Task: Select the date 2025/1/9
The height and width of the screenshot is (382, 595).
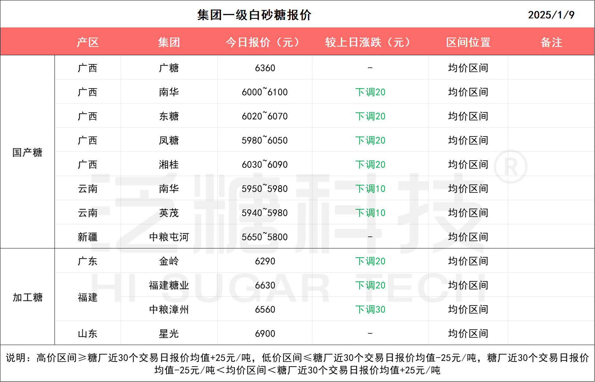Action: point(551,15)
